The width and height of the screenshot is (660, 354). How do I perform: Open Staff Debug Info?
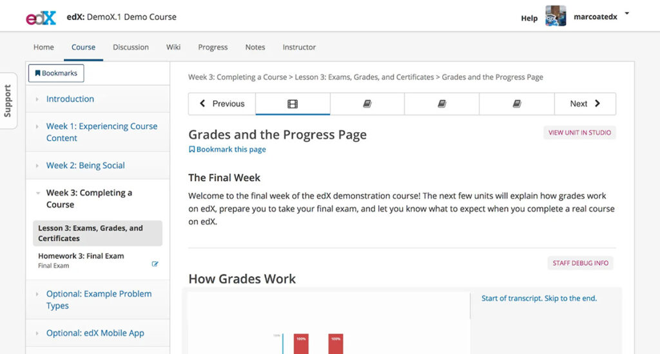click(x=580, y=263)
